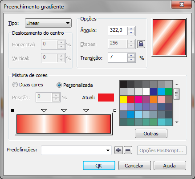The image size is (195, 179).
Task: Expand the Predefinições dropdown list
Action: tap(108, 151)
